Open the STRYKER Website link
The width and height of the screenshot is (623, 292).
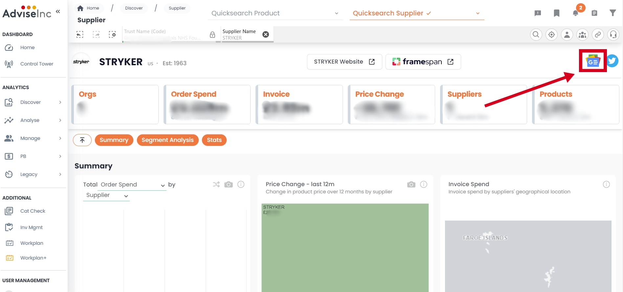point(345,62)
